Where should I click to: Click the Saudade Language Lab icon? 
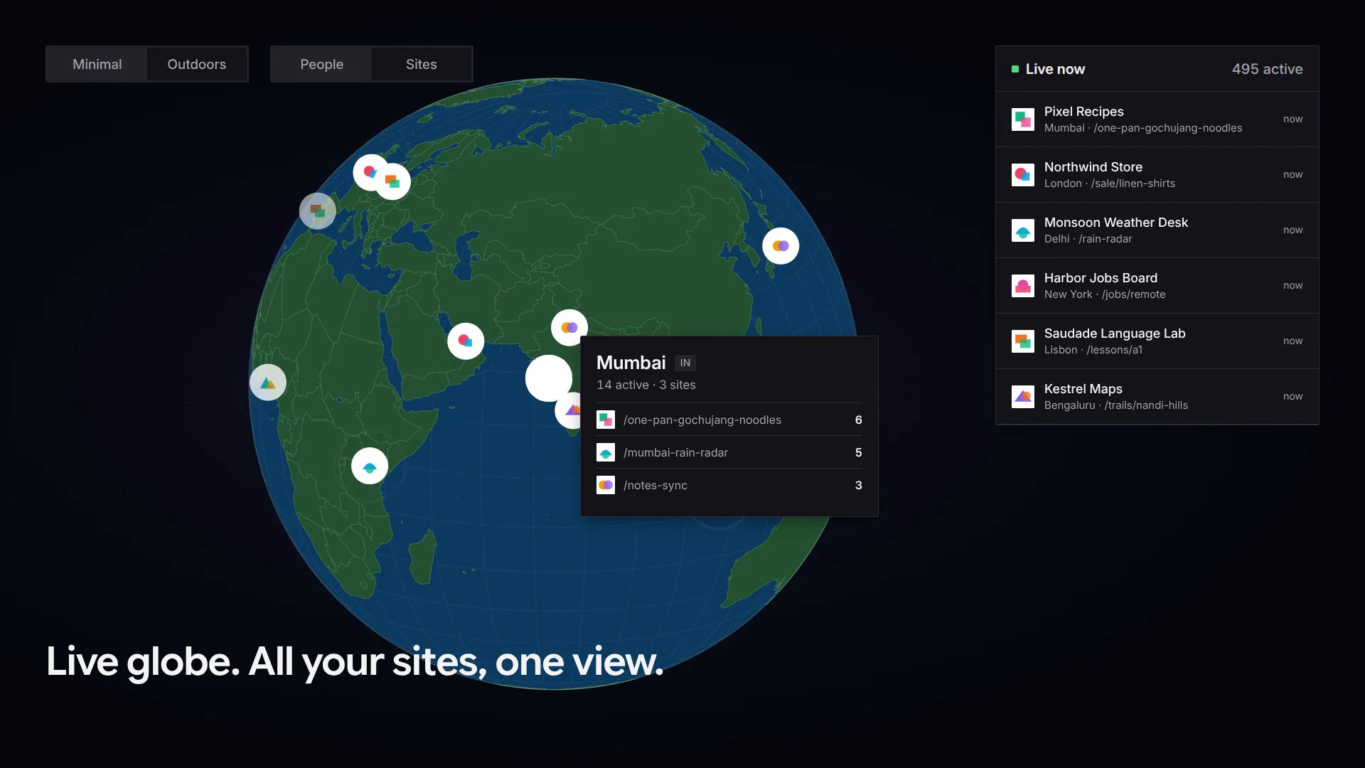[1022, 341]
